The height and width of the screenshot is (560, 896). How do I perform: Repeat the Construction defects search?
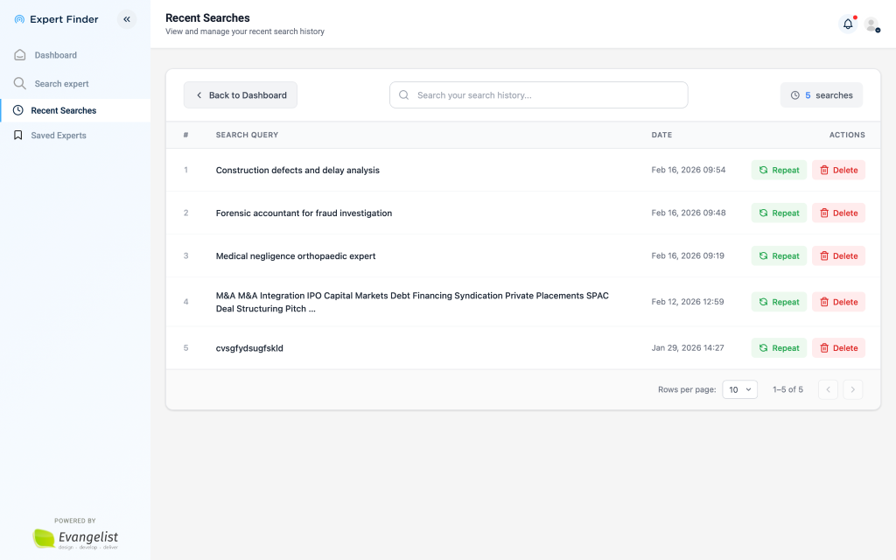point(779,170)
